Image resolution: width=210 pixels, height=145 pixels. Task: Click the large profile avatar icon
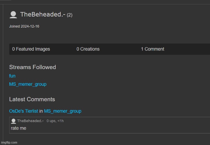coord(13,14)
